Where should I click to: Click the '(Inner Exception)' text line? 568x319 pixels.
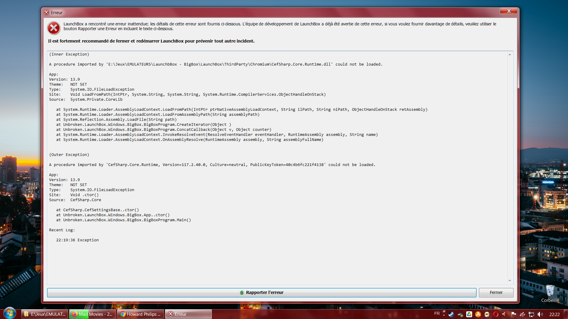click(69, 54)
